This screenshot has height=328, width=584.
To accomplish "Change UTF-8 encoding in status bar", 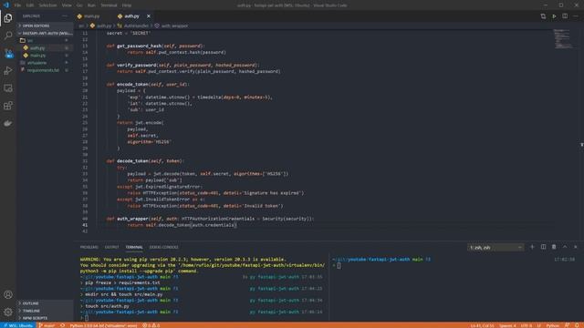I will (527, 325).
